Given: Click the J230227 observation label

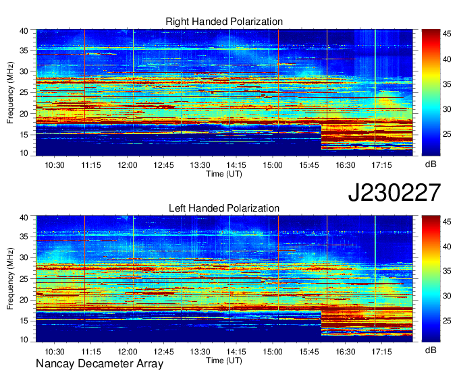Looking at the screenshot, I should click(394, 193).
